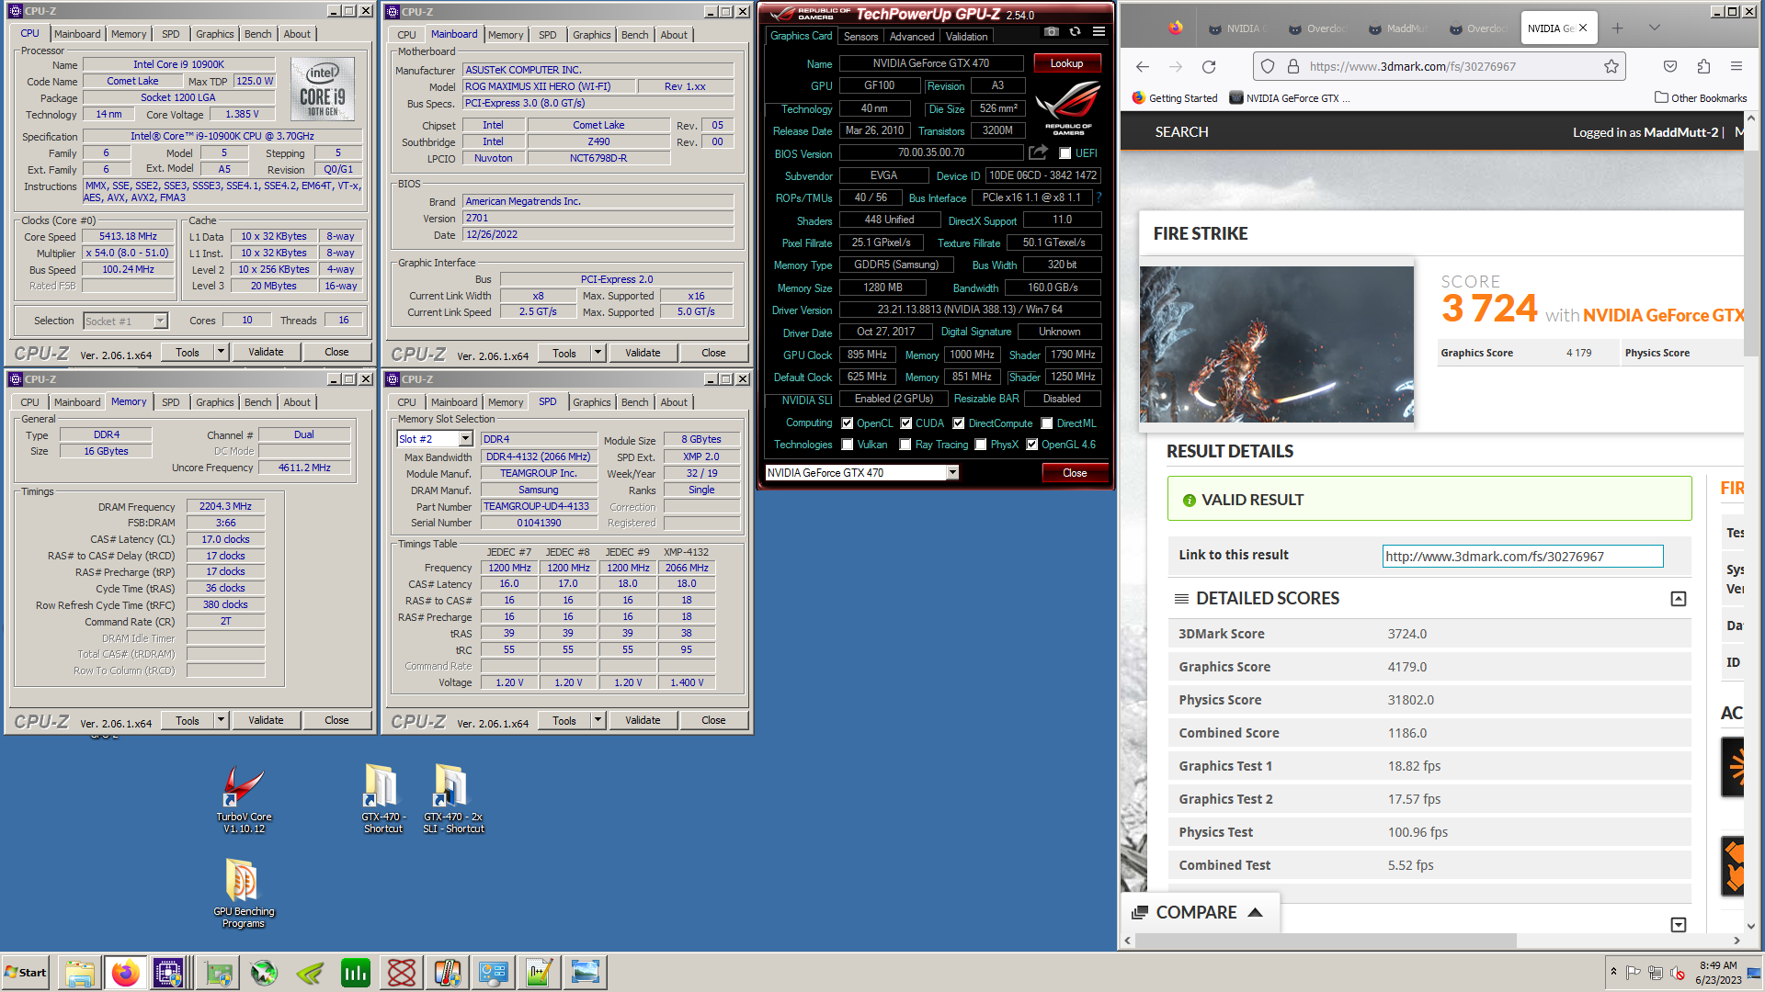The image size is (1765, 992).
Task: Click Firefox back arrow
Action: click(x=1143, y=67)
